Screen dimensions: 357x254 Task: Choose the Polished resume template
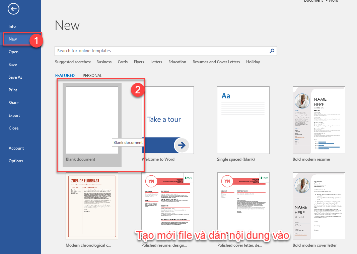pyautogui.click(x=167, y=206)
